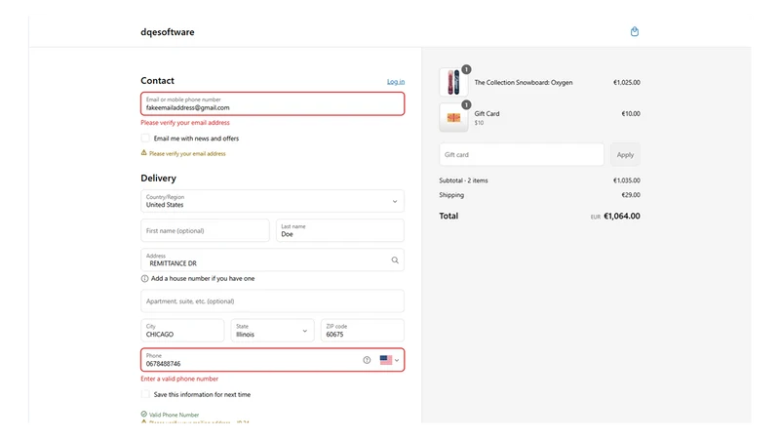Click the red 'Enter a valid phone number' message

[179, 379]
